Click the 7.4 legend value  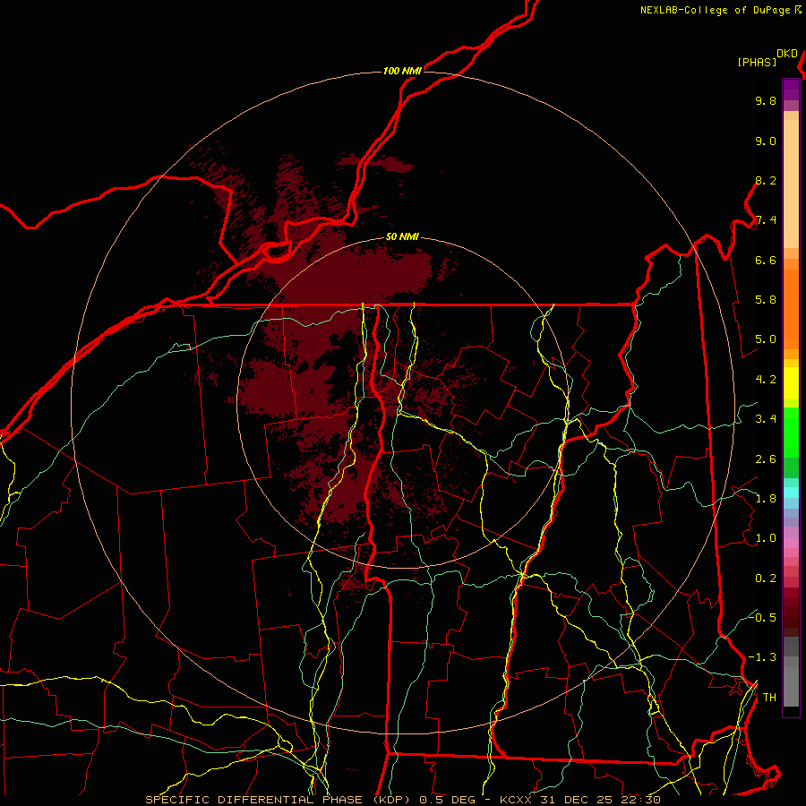(766, 220)
